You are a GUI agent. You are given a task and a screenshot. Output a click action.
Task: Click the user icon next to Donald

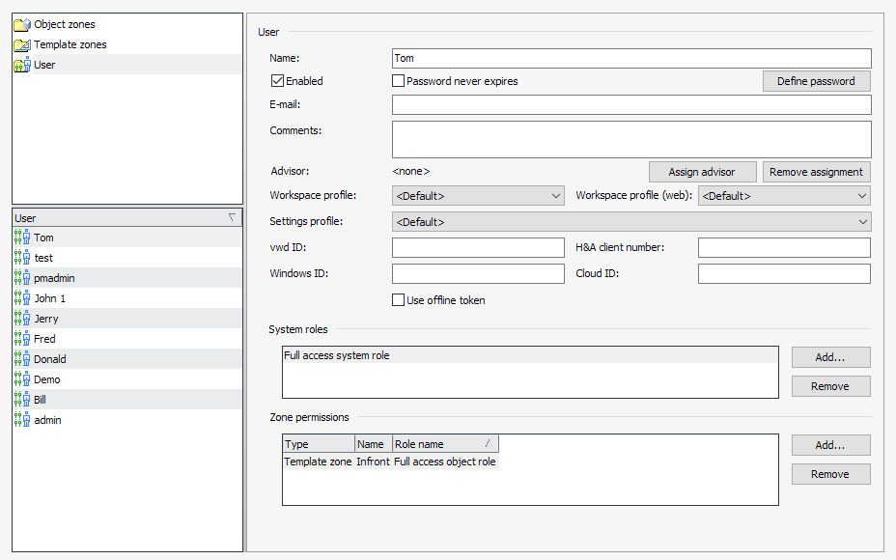pos(22,359)
